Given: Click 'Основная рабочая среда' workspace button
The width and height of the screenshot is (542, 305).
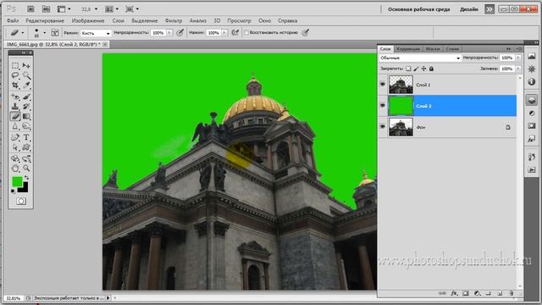Looking at the screenshot, I should [419, 9].
